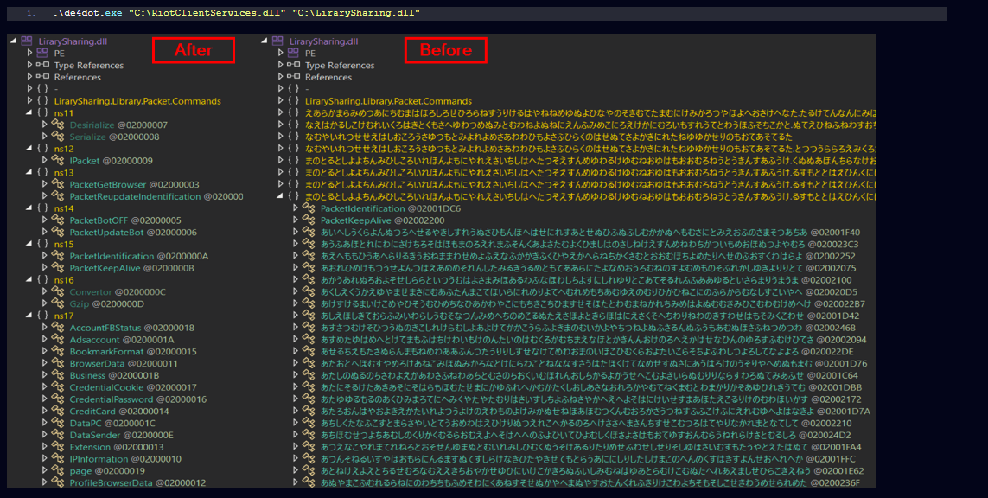Click the class icon beside PacketGetBrowser
The height and width of the screenshot is (498, 988).
click(58, 185)
